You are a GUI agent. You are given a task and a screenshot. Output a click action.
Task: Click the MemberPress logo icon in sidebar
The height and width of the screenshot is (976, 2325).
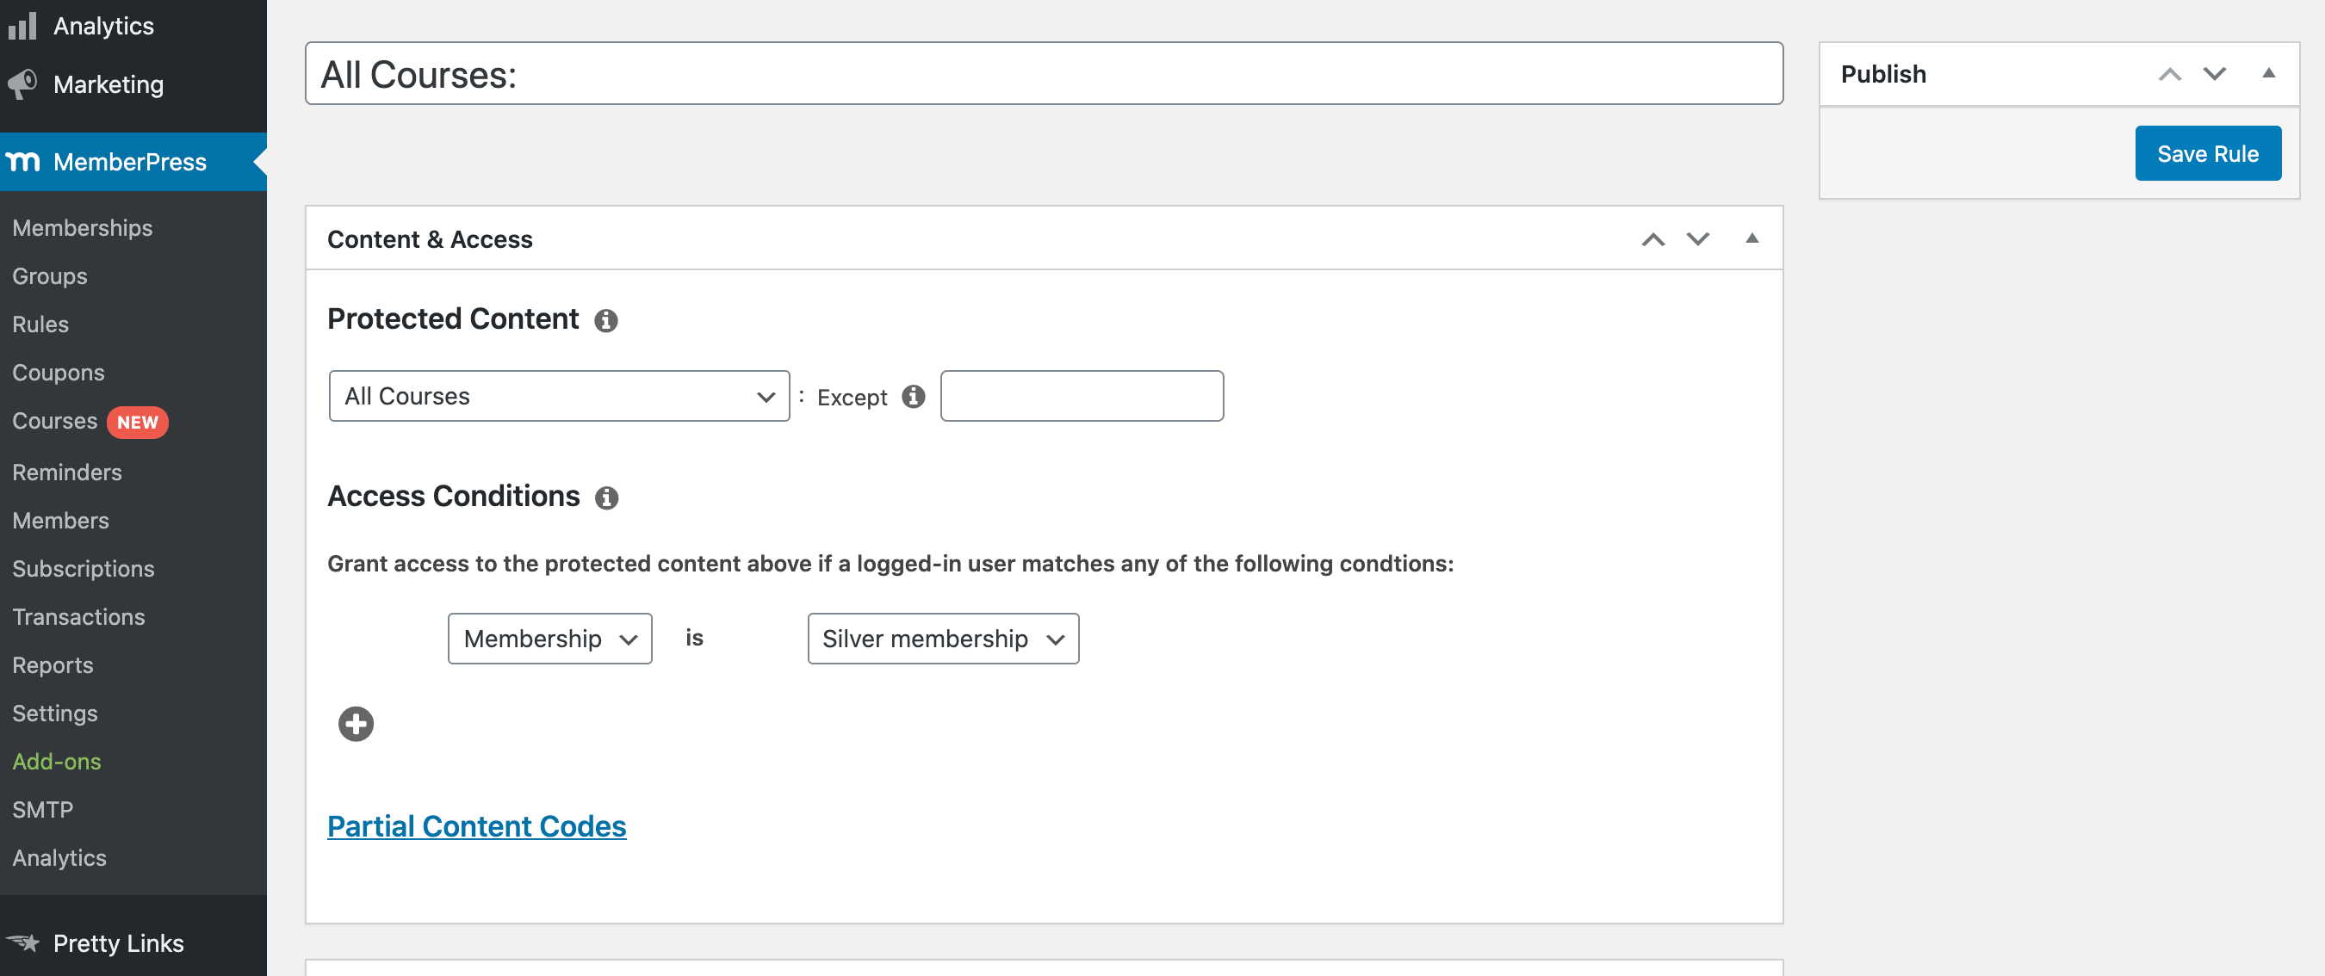(23, 162)
